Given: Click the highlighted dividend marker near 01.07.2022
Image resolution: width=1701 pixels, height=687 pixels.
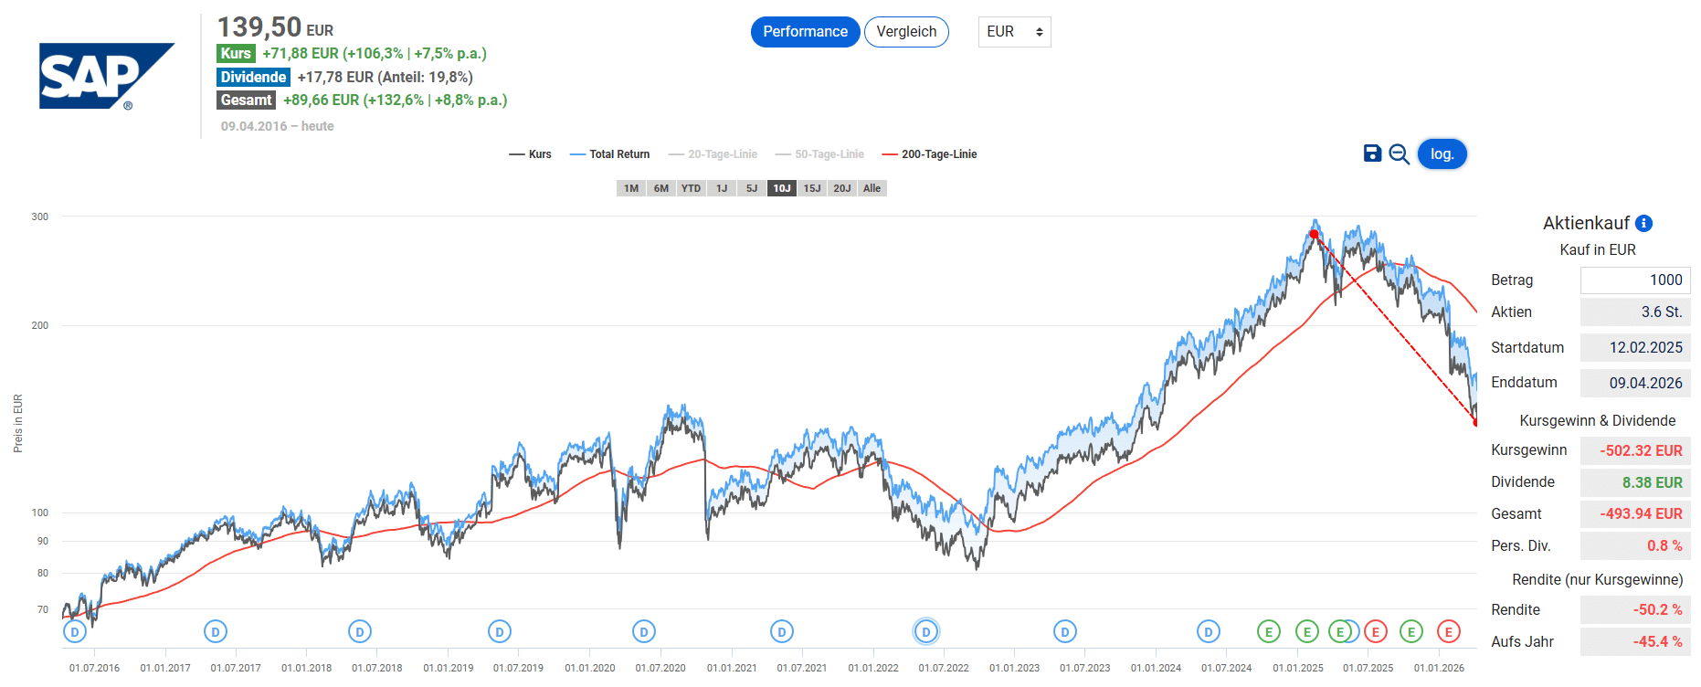Looking at the screenshot, I should [x=926, y=631].
